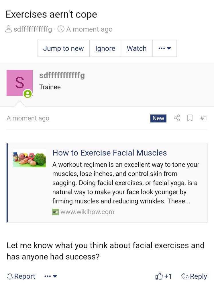Viewport: 214px width, 287px height.
Task: Open thread tools ellipsis dropdown
Action: [164, 48]
